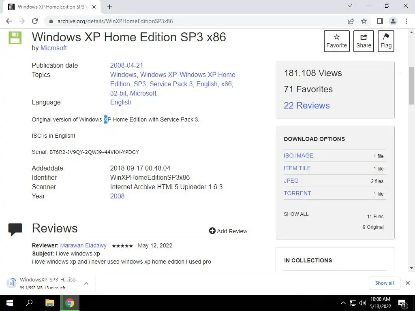Click the address bar URL
The image size is (415, 311).
(x=115, y=21)
